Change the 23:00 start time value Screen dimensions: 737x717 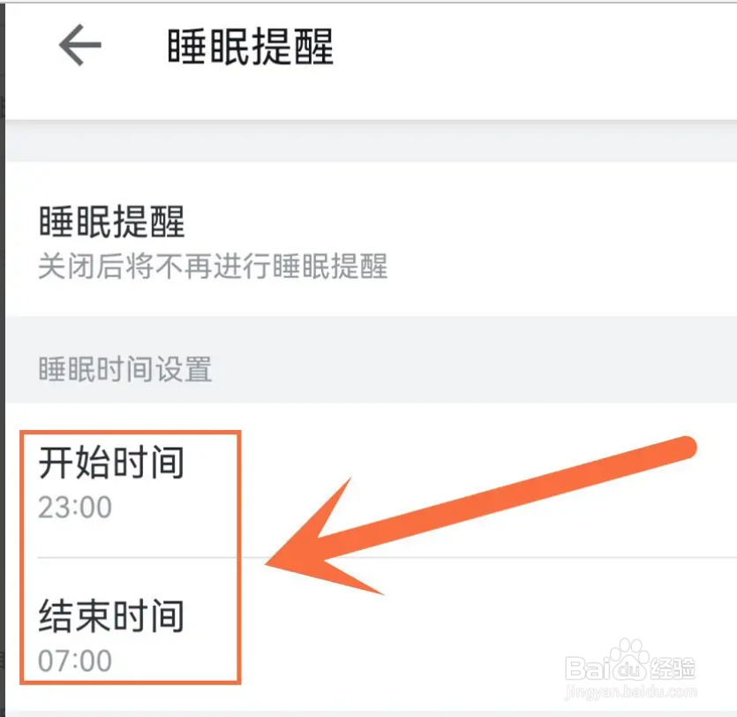coord(75,508)
